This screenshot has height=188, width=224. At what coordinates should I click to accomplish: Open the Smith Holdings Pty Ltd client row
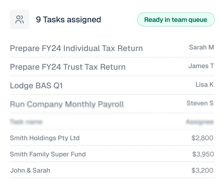pyautogui.click(x=45, y=138)
